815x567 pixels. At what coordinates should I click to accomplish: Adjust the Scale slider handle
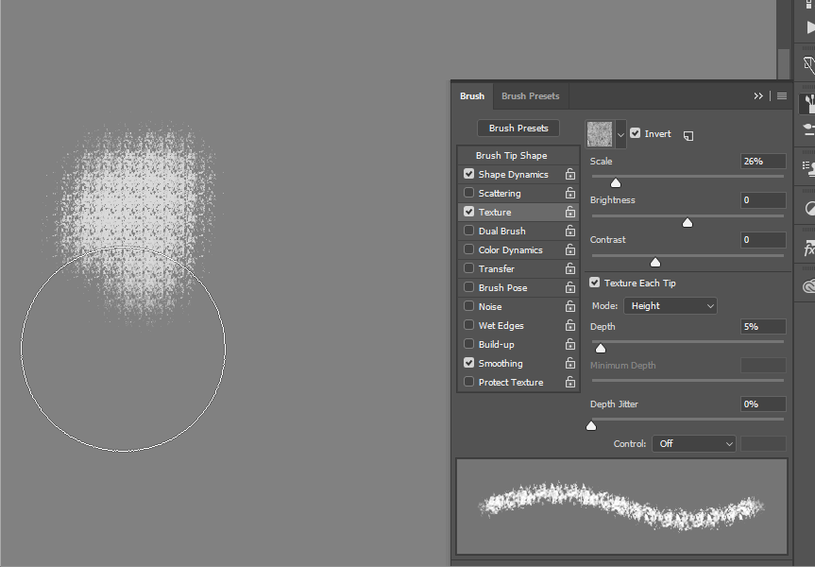point(616,182)
